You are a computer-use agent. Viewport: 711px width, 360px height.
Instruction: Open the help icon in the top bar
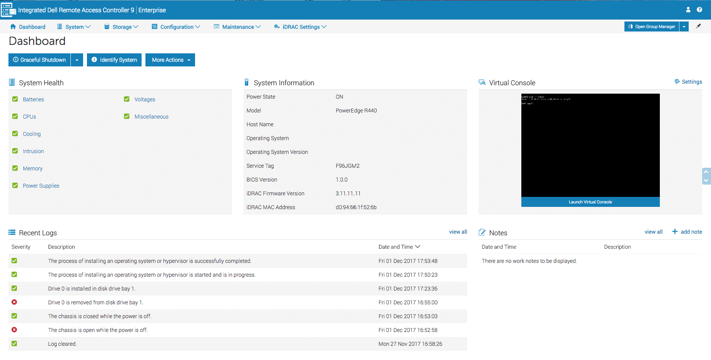700,10
